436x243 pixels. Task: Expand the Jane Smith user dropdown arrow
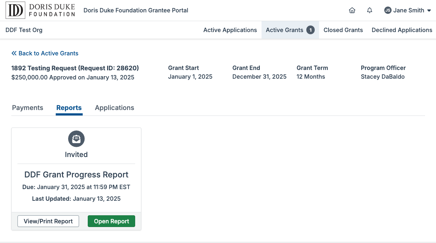[x=429, y=11]
